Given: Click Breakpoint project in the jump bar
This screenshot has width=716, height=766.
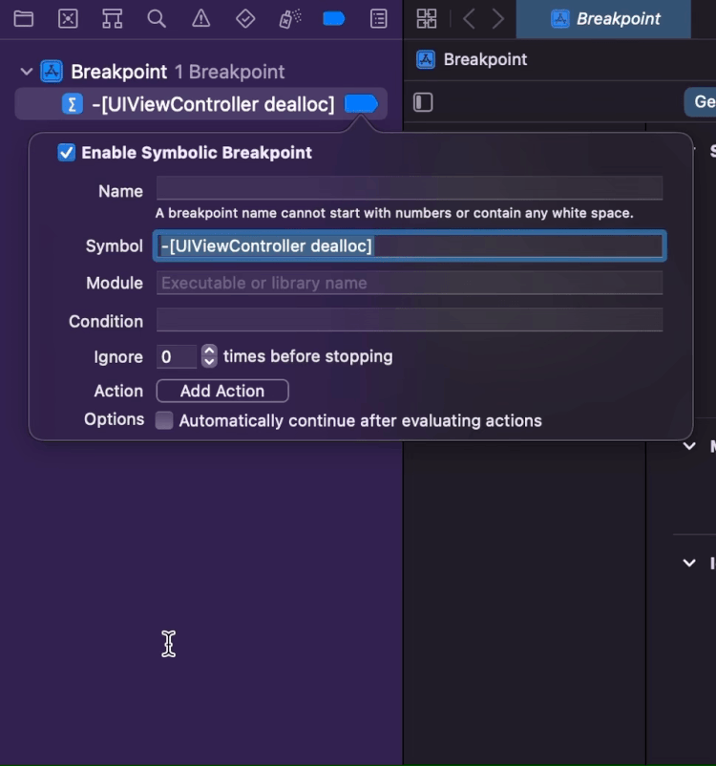Looking at the screenshot, I should click(x=472, y=59).
